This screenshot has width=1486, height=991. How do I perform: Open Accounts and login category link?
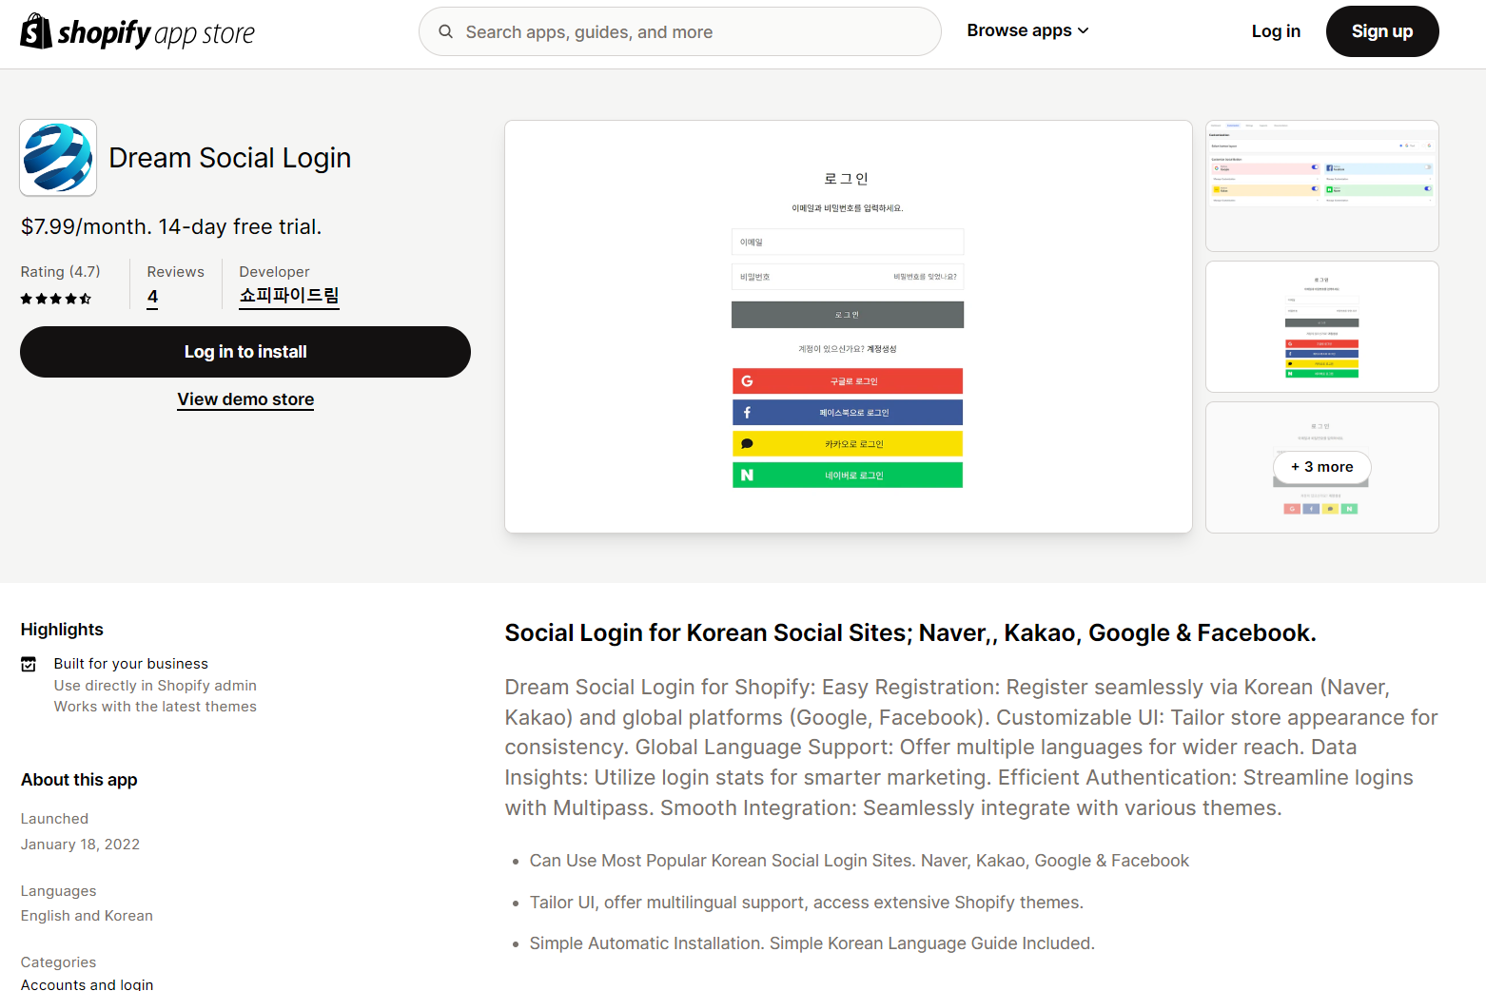(88, 984)
